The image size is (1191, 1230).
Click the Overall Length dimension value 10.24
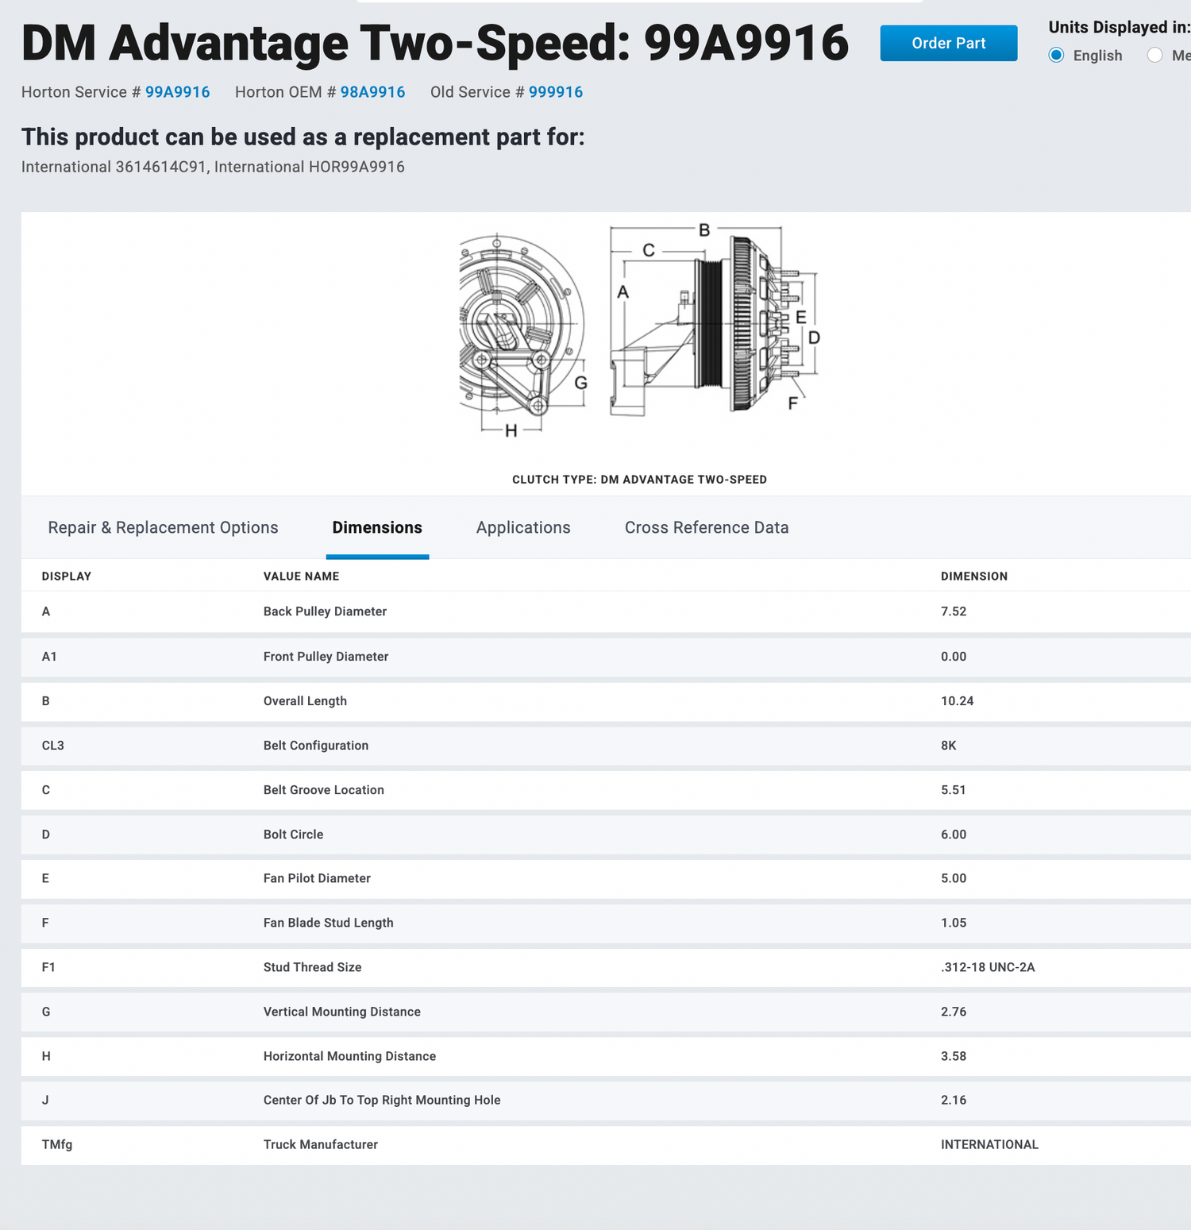(957, 701)
